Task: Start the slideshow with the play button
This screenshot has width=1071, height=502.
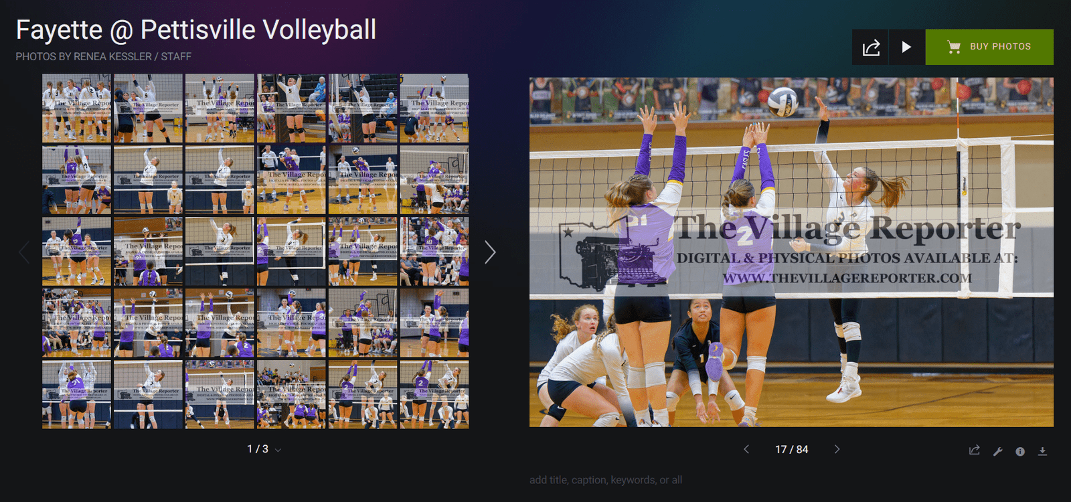Action: pos(906,48)
